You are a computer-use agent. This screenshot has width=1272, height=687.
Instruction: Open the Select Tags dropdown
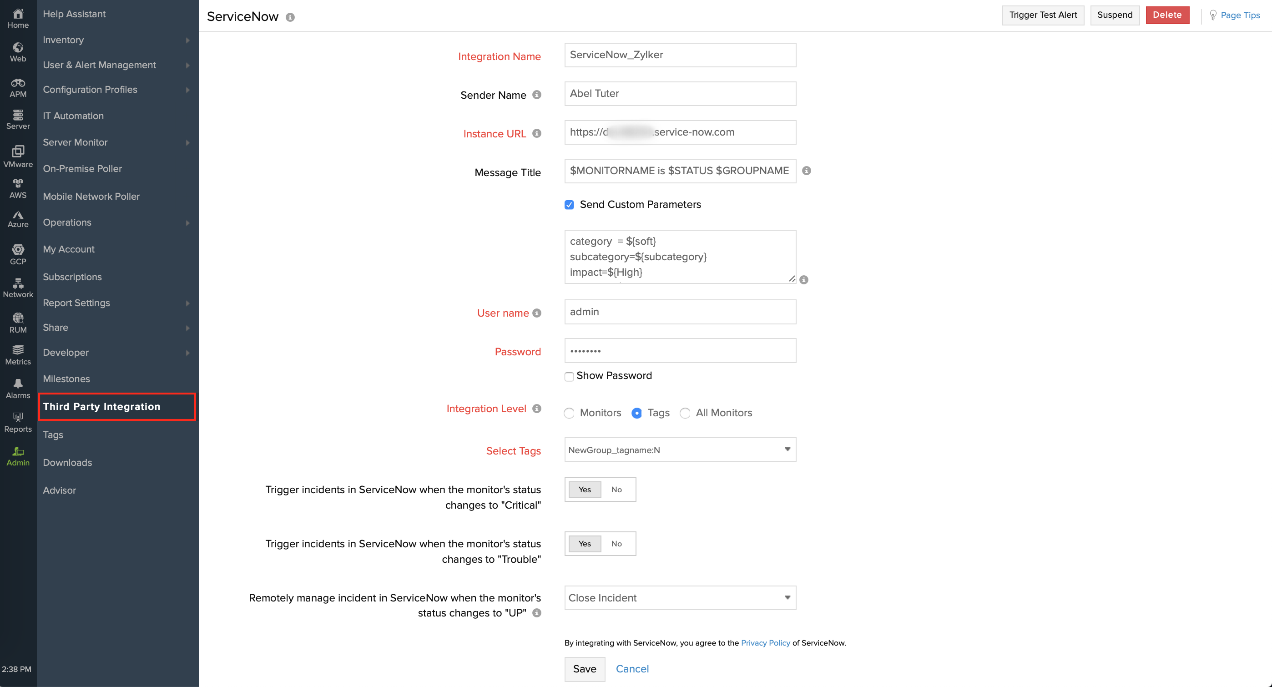680,450
